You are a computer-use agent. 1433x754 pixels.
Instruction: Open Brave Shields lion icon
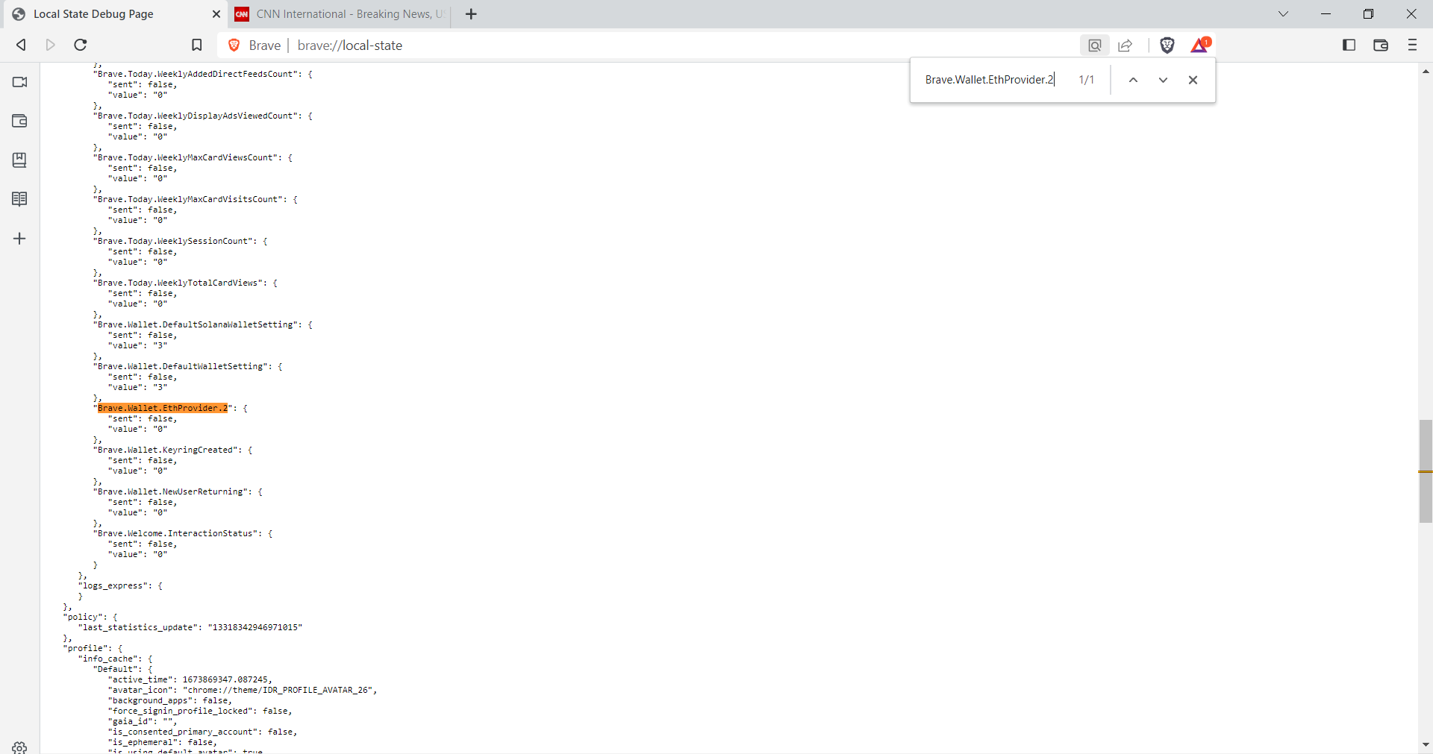point(1167,45)
